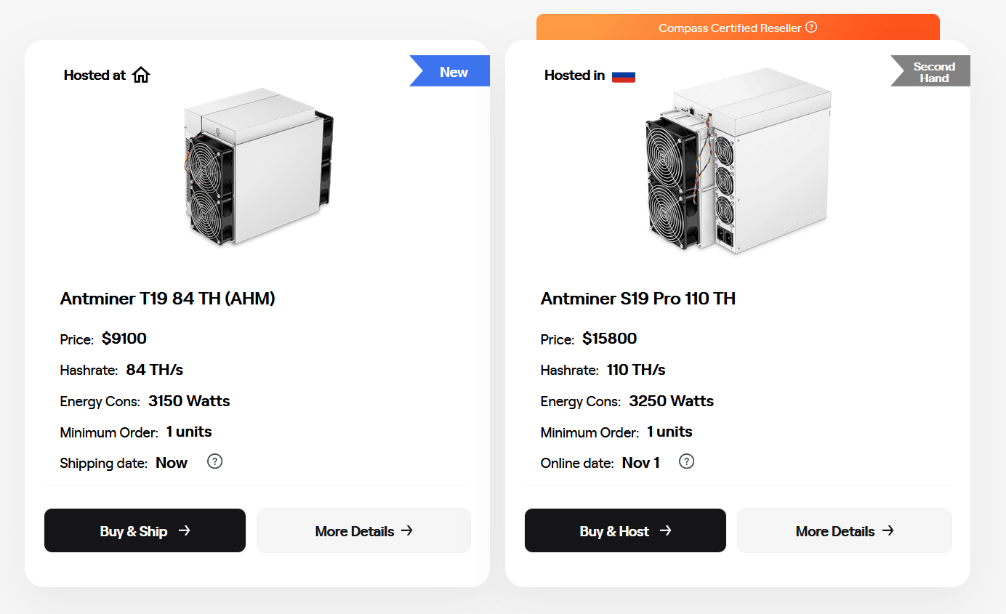The height and width of the screenshot is (614, 1006).
Task: Click the Russian flag icon
Action: (x=623, y=76)
